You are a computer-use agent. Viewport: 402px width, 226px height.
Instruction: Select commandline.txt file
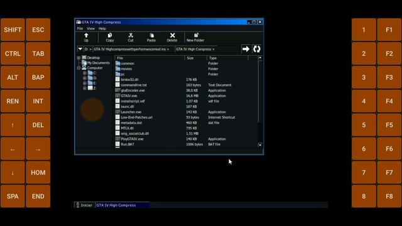click(134, 85)
